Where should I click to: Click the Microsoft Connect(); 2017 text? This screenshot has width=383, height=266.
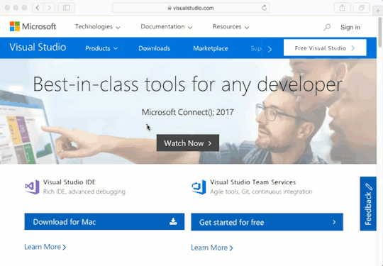tap(188, 112)
